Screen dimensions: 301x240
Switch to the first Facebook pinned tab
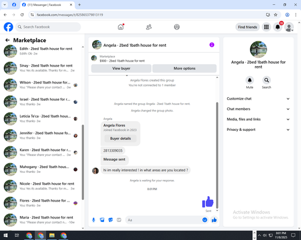[14, 5]
